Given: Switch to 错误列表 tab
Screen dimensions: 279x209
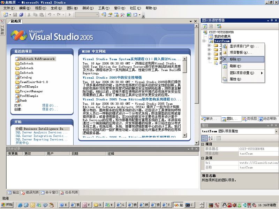Looking at the screenshot, I should pos(30,193).
